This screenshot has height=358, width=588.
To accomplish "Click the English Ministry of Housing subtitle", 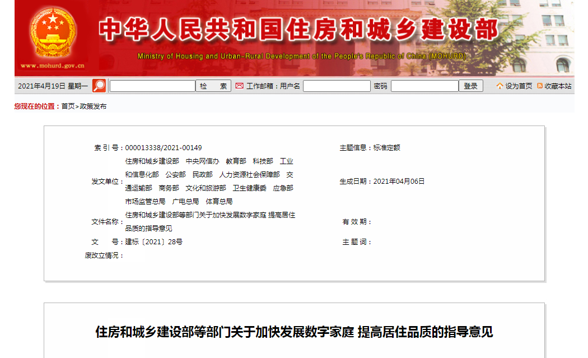I will pos(302,56).
